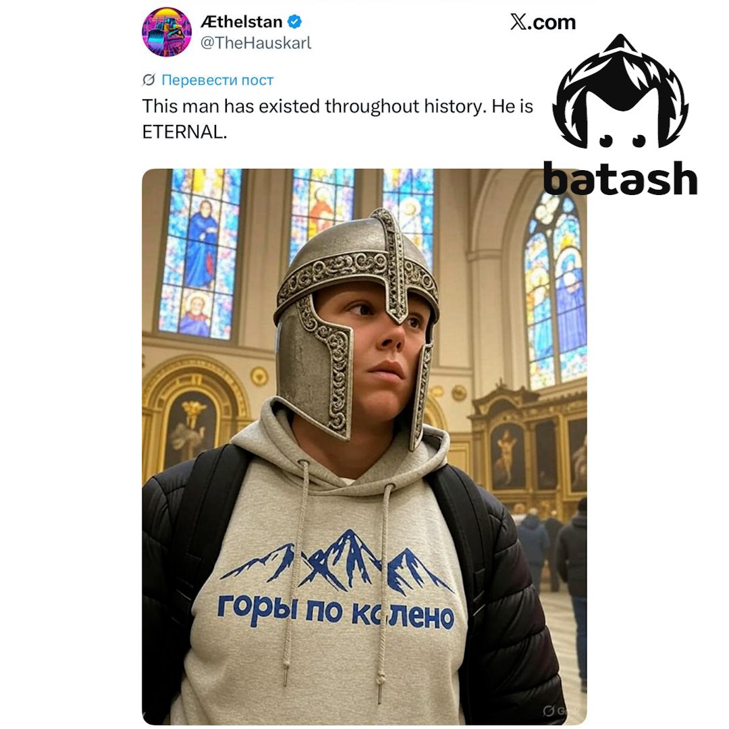Open the Перевести пост link
729x729 pixels.
tap(217, 80)
